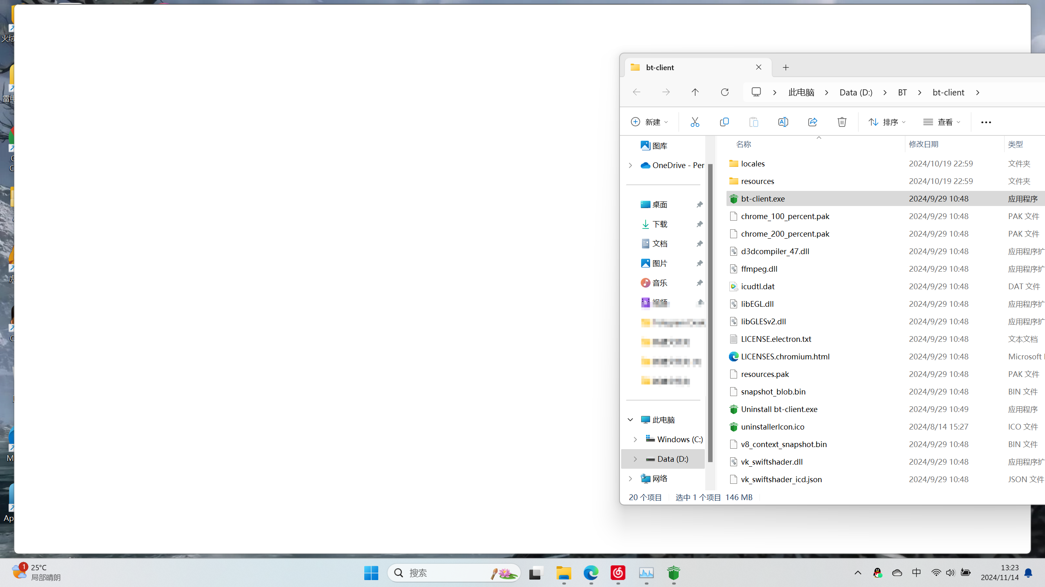Open the Windows Start menu
The width and height of the screenshot is (1045, 587).
[x=371, y=573]
